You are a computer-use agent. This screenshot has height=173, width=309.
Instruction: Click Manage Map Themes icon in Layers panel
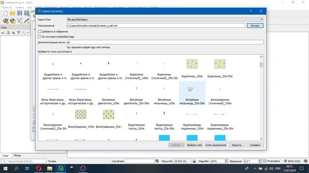[x=14, y=33]
